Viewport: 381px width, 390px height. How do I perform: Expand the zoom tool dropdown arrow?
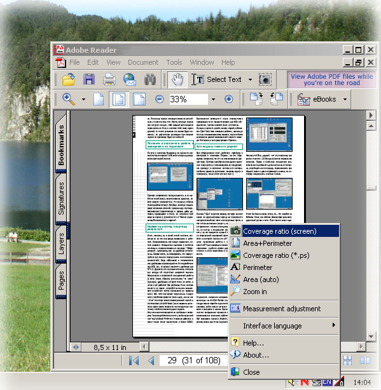pos(83,99)
